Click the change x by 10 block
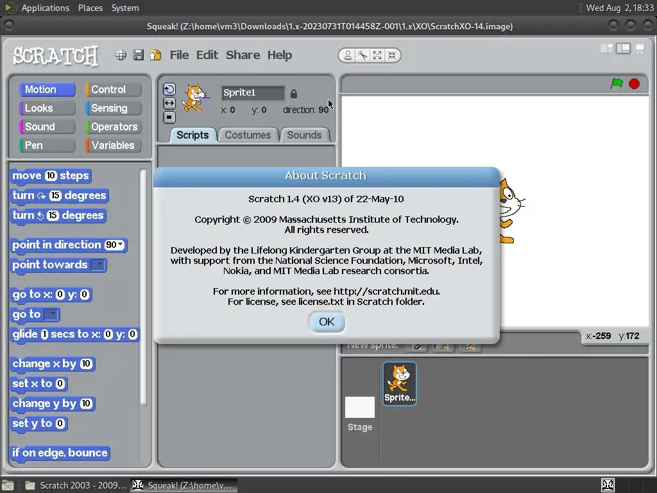Screen dimensions: 657x493 [x=53, y=364]
